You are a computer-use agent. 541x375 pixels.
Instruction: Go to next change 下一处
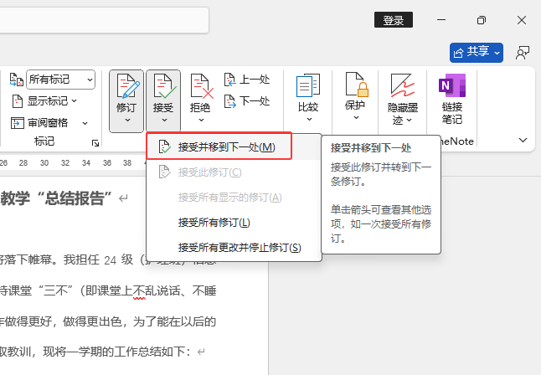pos(247,101)
